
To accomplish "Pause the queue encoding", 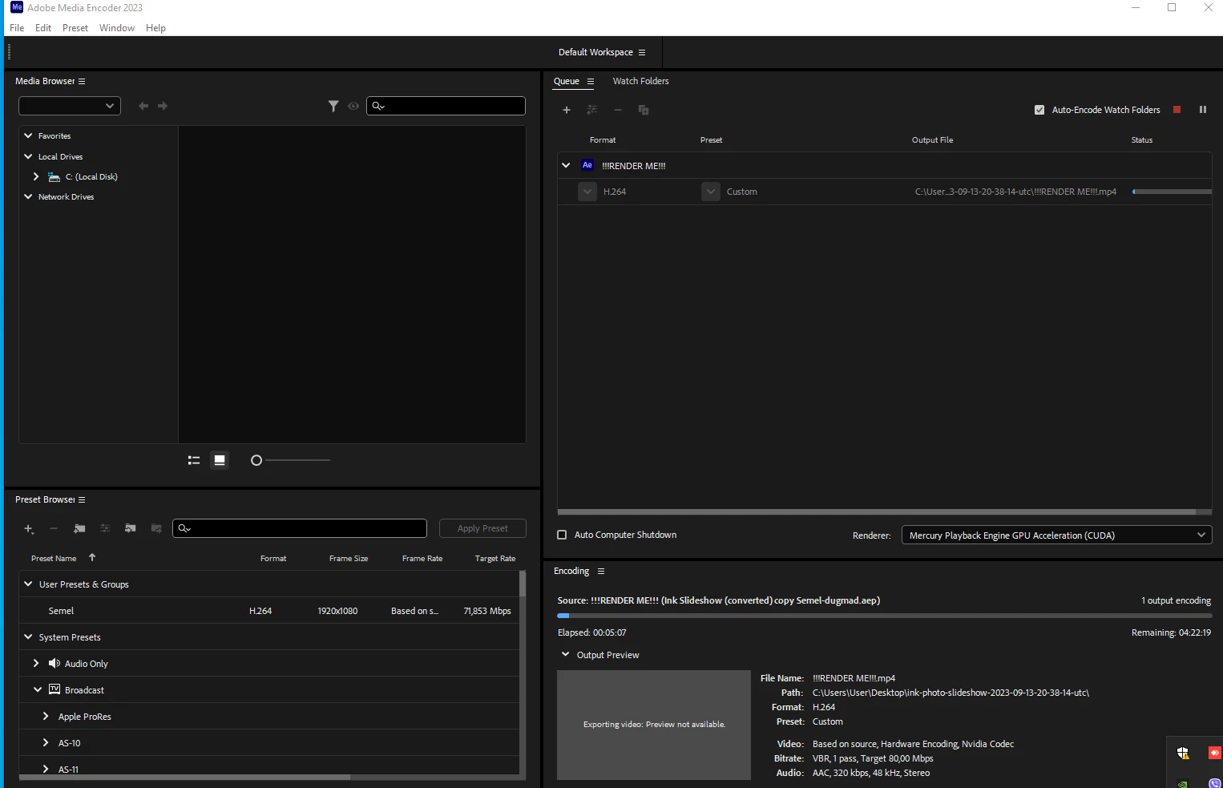I will [x=1203, y=110].
